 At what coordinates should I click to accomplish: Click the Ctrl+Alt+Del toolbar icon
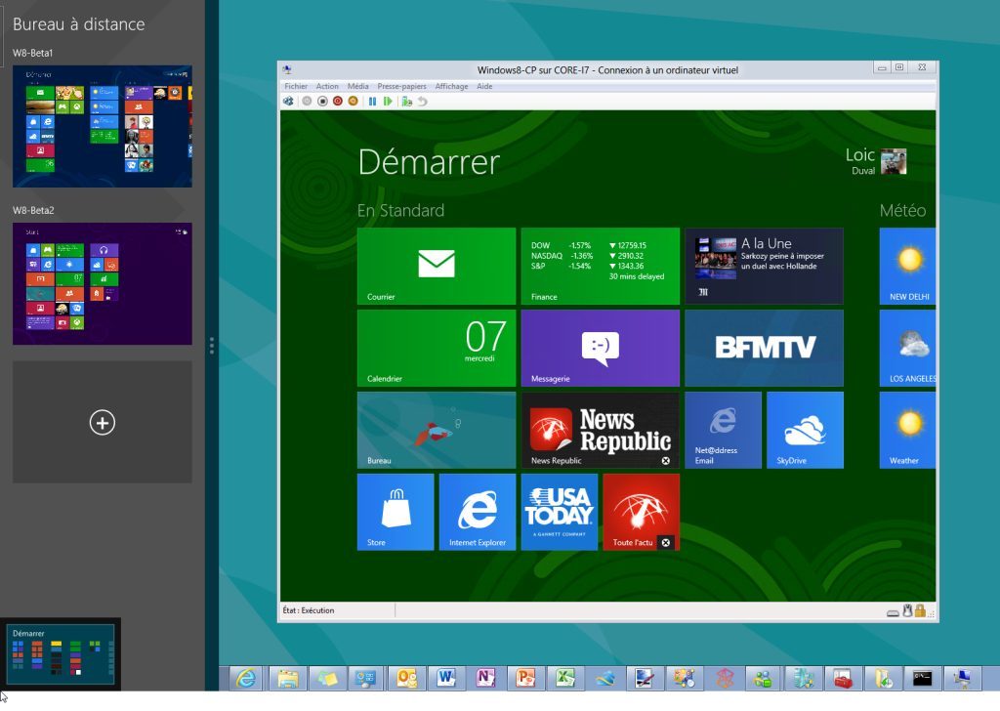(x=288, y=101)
